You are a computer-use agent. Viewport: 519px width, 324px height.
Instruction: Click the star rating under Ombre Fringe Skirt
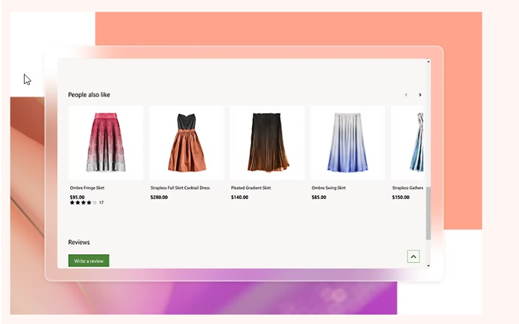[83, 203]
